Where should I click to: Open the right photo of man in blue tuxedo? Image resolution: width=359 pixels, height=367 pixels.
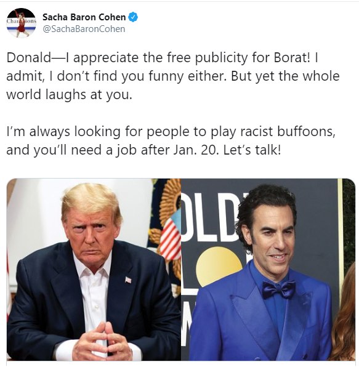point(268,269)
